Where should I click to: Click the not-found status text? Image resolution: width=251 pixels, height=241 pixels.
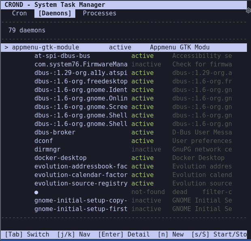click(x=148, y=192)
